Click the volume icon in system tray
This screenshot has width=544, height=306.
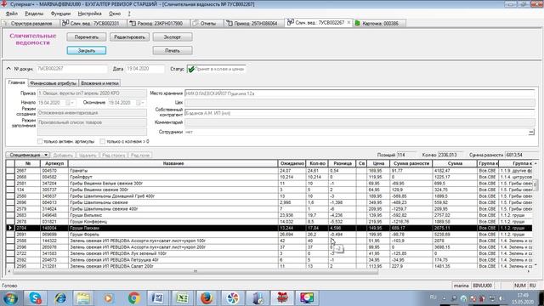(x=501, y=298)
